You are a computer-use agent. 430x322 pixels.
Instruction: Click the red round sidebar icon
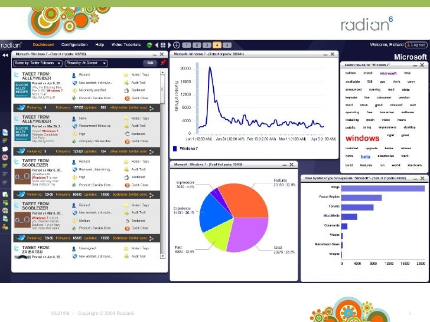pyautogui.click(x=5, y=157)
